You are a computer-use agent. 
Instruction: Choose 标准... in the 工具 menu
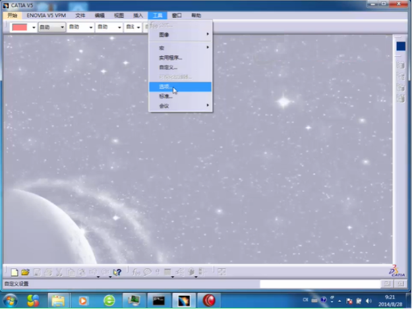coord(180,96)
